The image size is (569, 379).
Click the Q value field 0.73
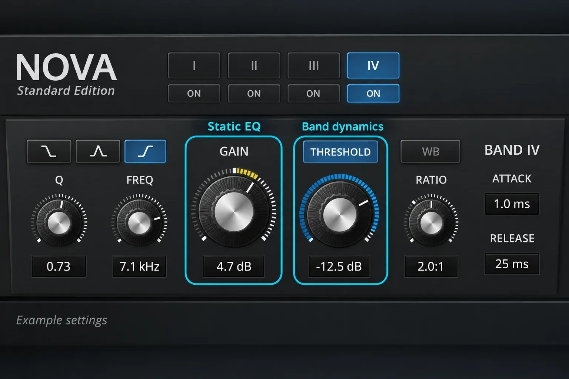[x=59, y=266]
